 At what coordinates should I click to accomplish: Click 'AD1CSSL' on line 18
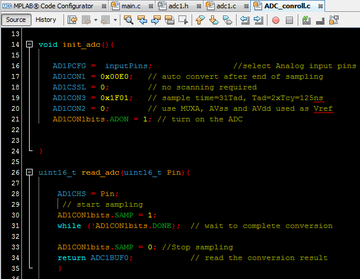(x=69, y=87)
